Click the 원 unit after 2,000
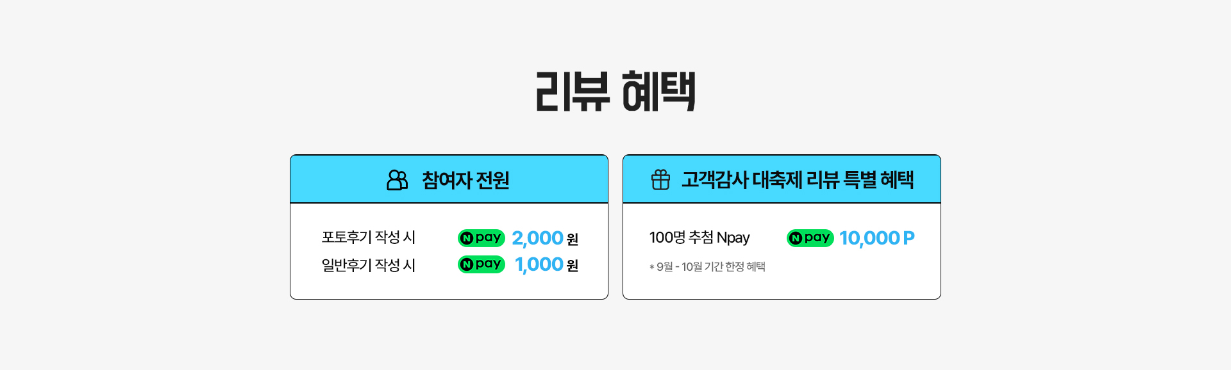Viewport: 1231px width, 370px height. point(573,239)
